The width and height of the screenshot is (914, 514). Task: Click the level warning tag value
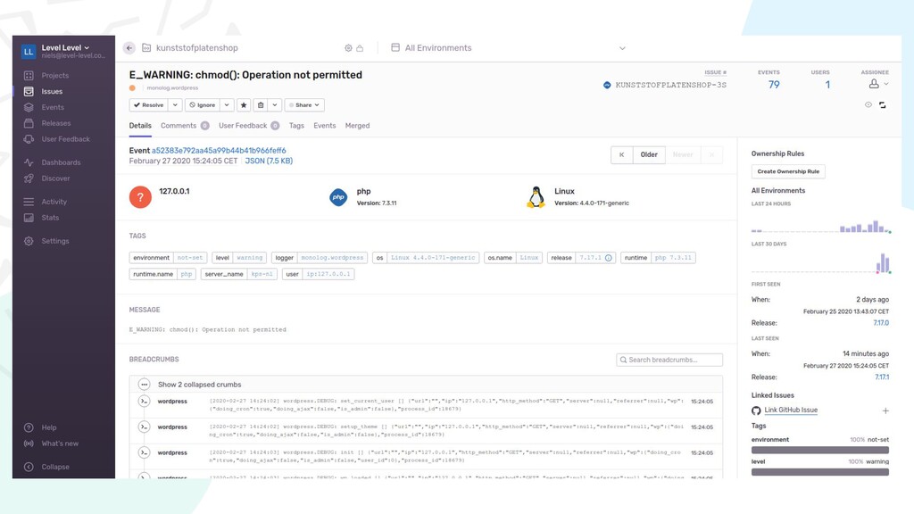coord(250,258)
